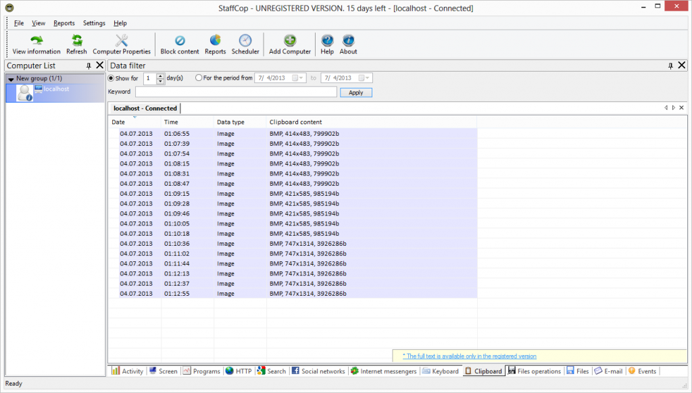692x393 pixels.
Task: Open Computer Properties from the toolbar
Action: click(122, 45)
